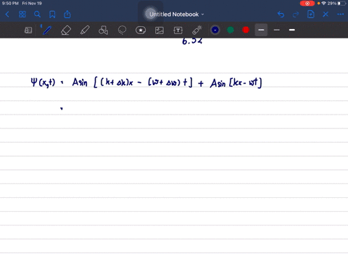Tap the second Asin[kx-wt] term
Screen dimensions: 348x261
(236, 83)
